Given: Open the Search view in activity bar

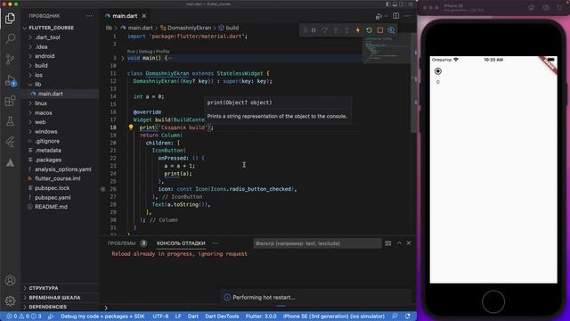Looking at the screenshot, I should tap(10, 38).
